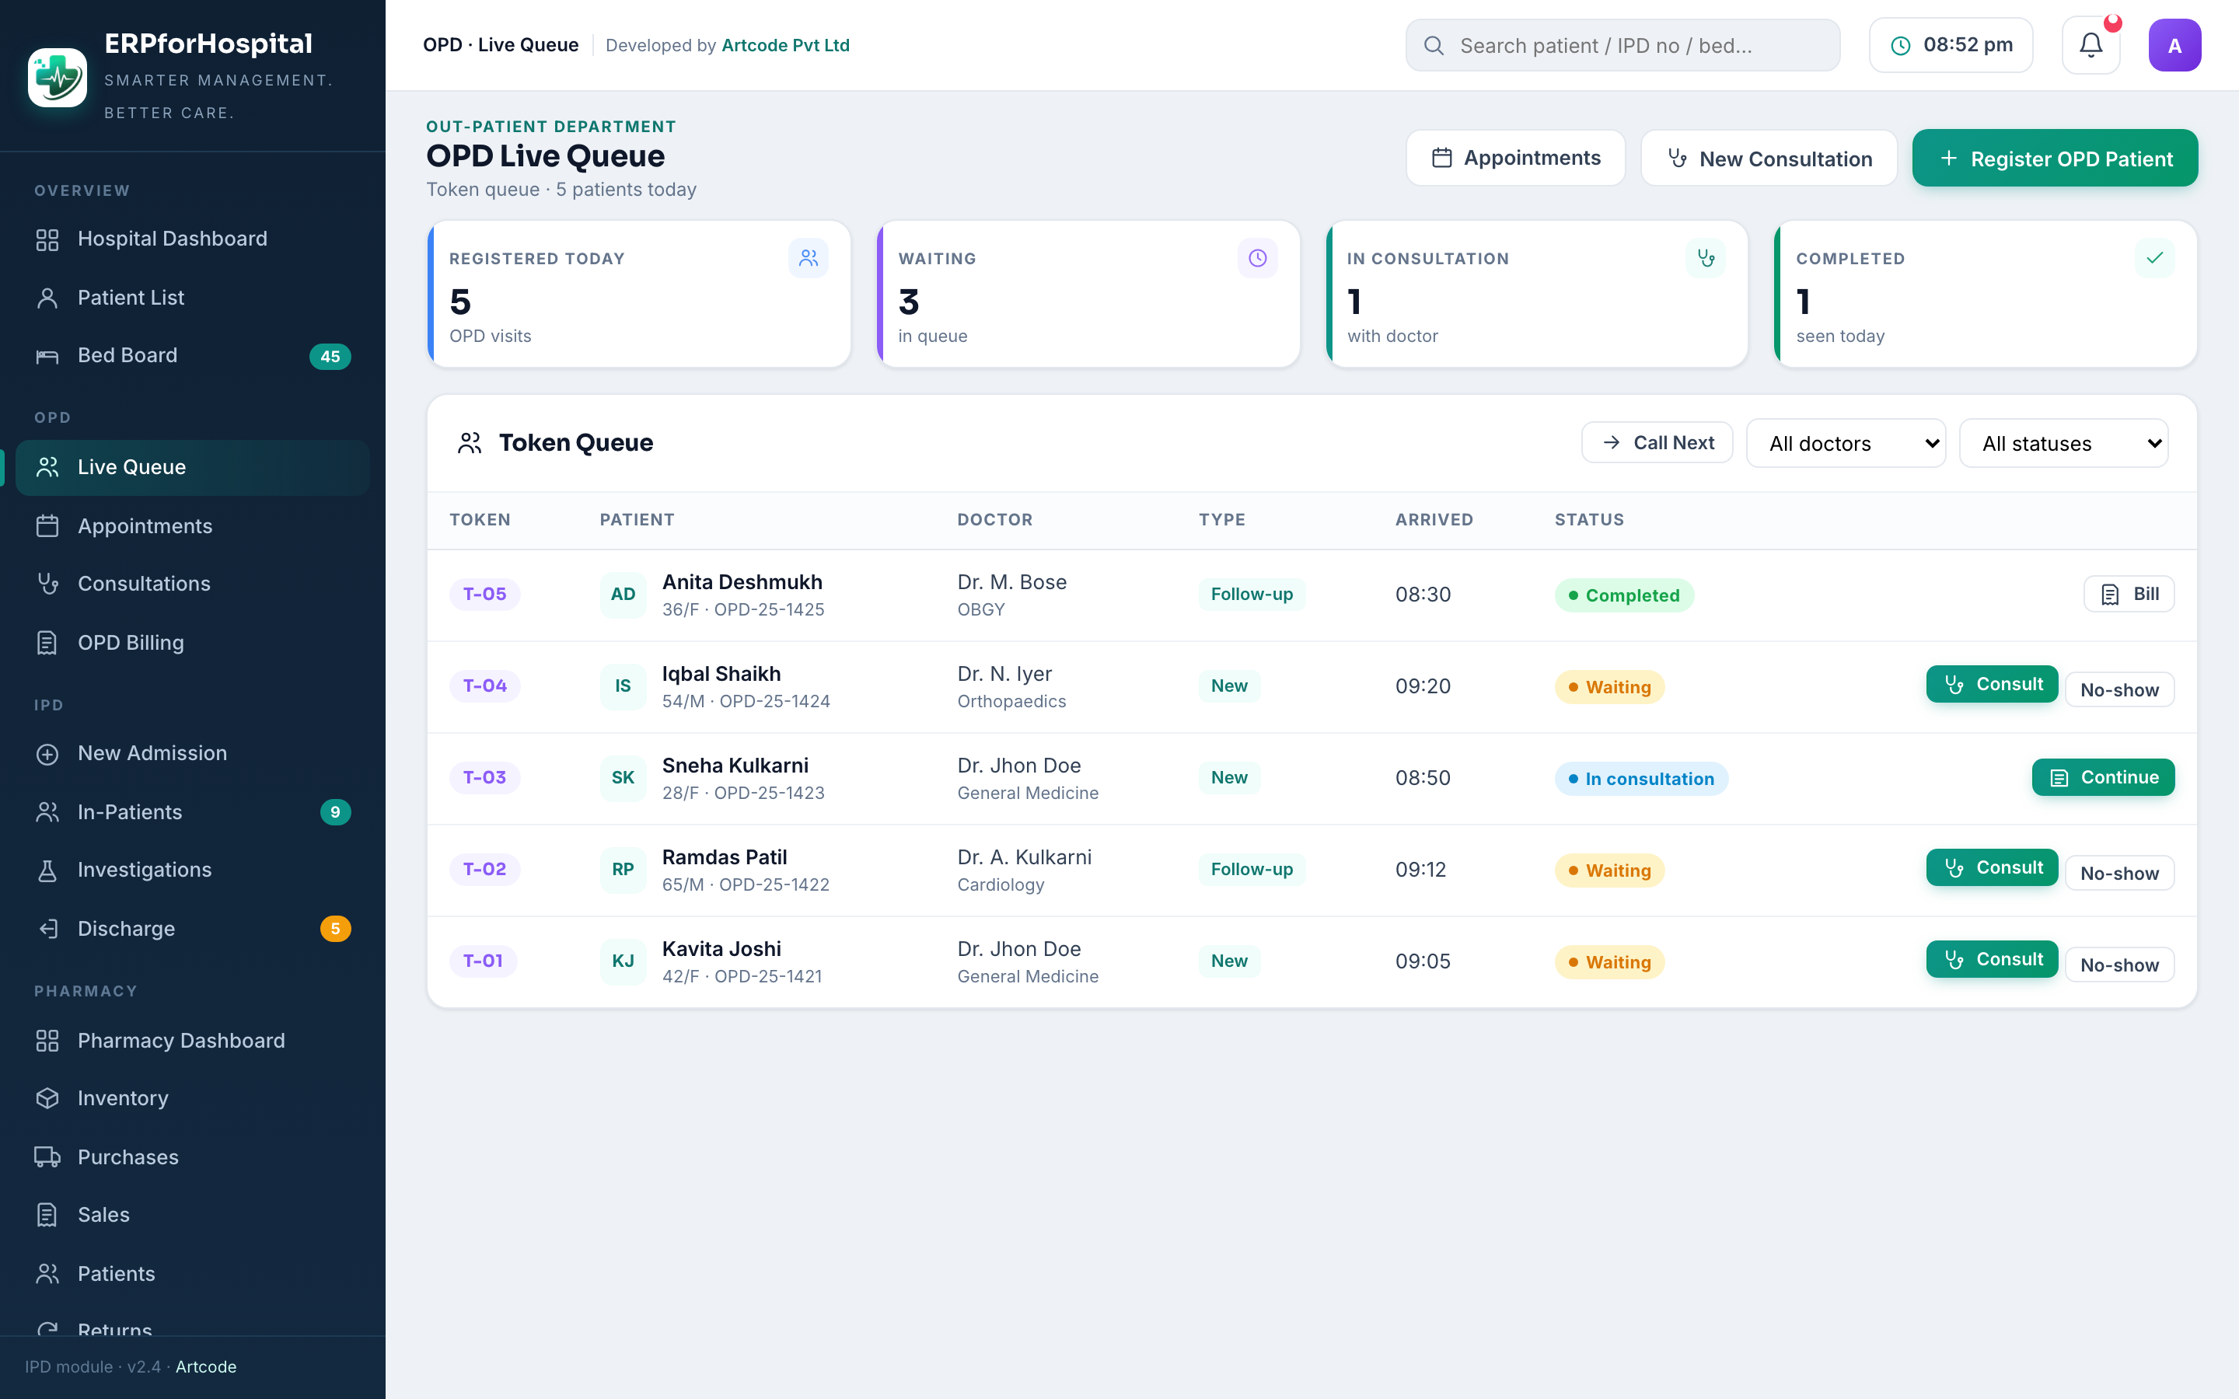Click the Discharge 5 badge

click(x=336, y=928)
